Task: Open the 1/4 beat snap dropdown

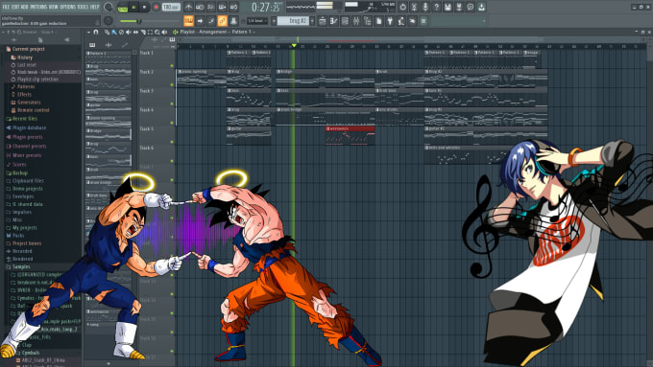Action: (x=257, y=21)
